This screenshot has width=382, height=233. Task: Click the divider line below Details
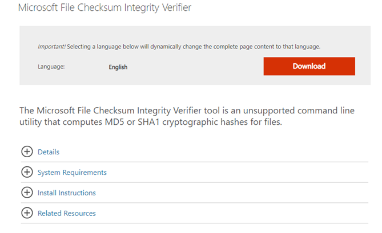[194, 162]
